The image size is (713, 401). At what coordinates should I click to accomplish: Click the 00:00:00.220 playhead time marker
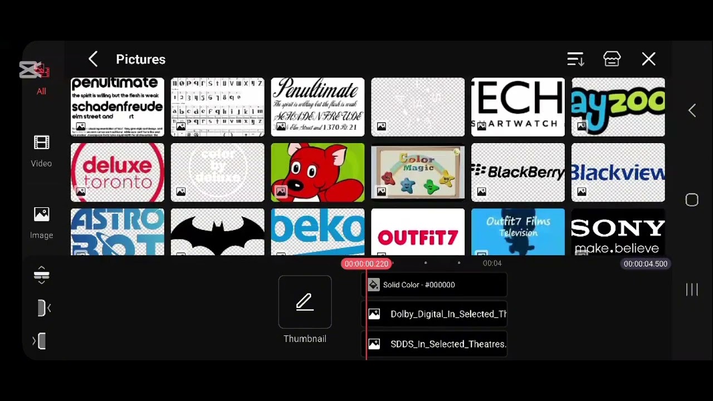tap(366, 263)
